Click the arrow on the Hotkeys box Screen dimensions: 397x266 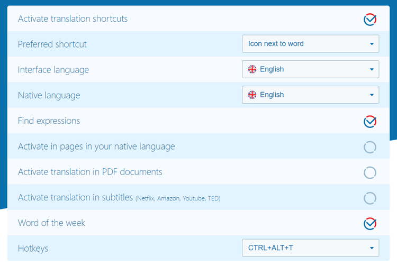[x=372, y=247]
